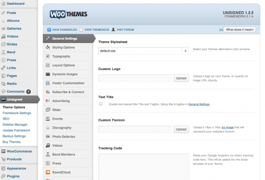Screen dimensions: 265x180
Task: Click the Slides icon in sidebar
Action: 3,44
